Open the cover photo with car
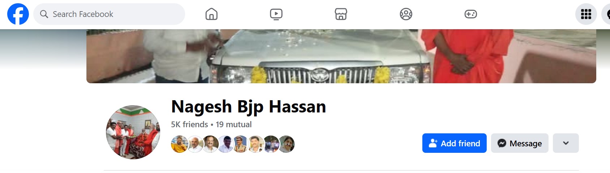 tap(341, 56)
